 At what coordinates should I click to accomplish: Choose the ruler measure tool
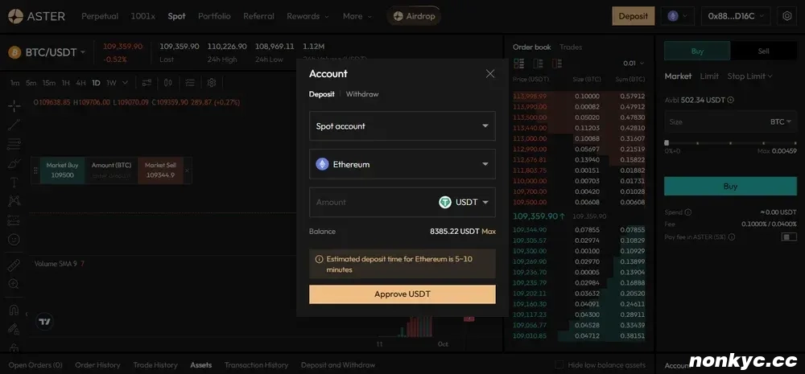(x=14, y=265)
